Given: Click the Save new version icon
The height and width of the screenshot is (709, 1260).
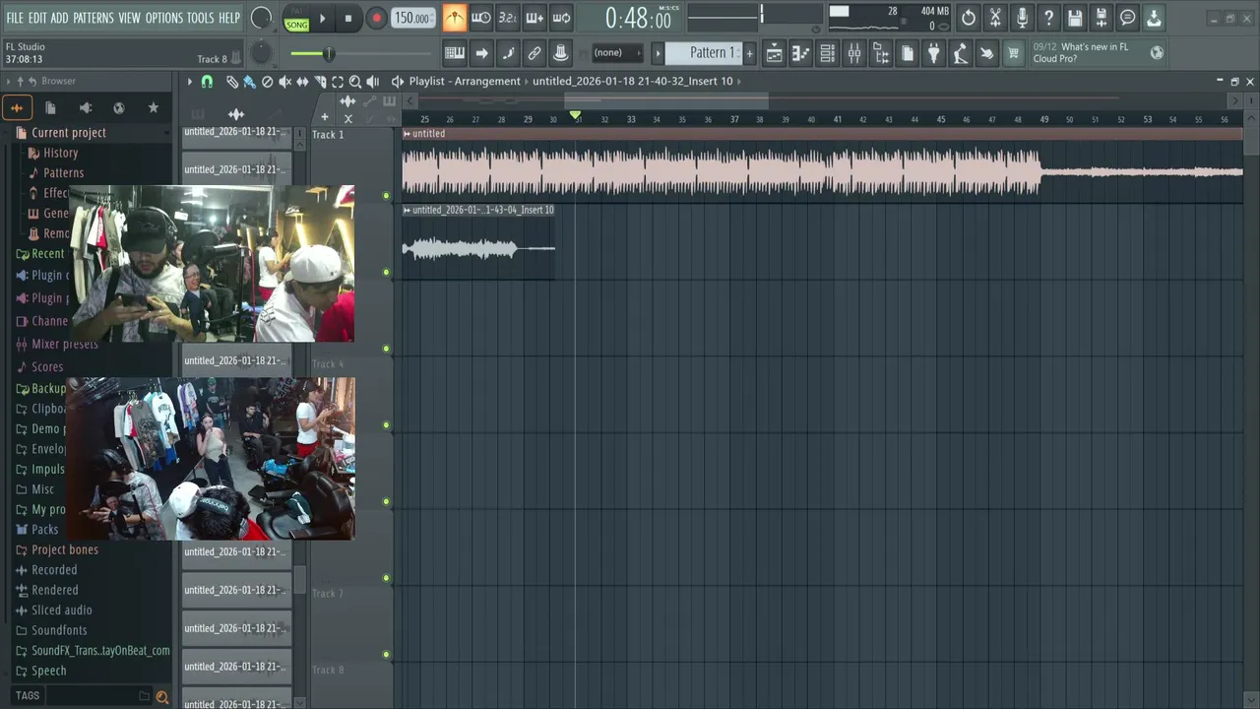Looking at the screenshot, I should coord(1102,18).
